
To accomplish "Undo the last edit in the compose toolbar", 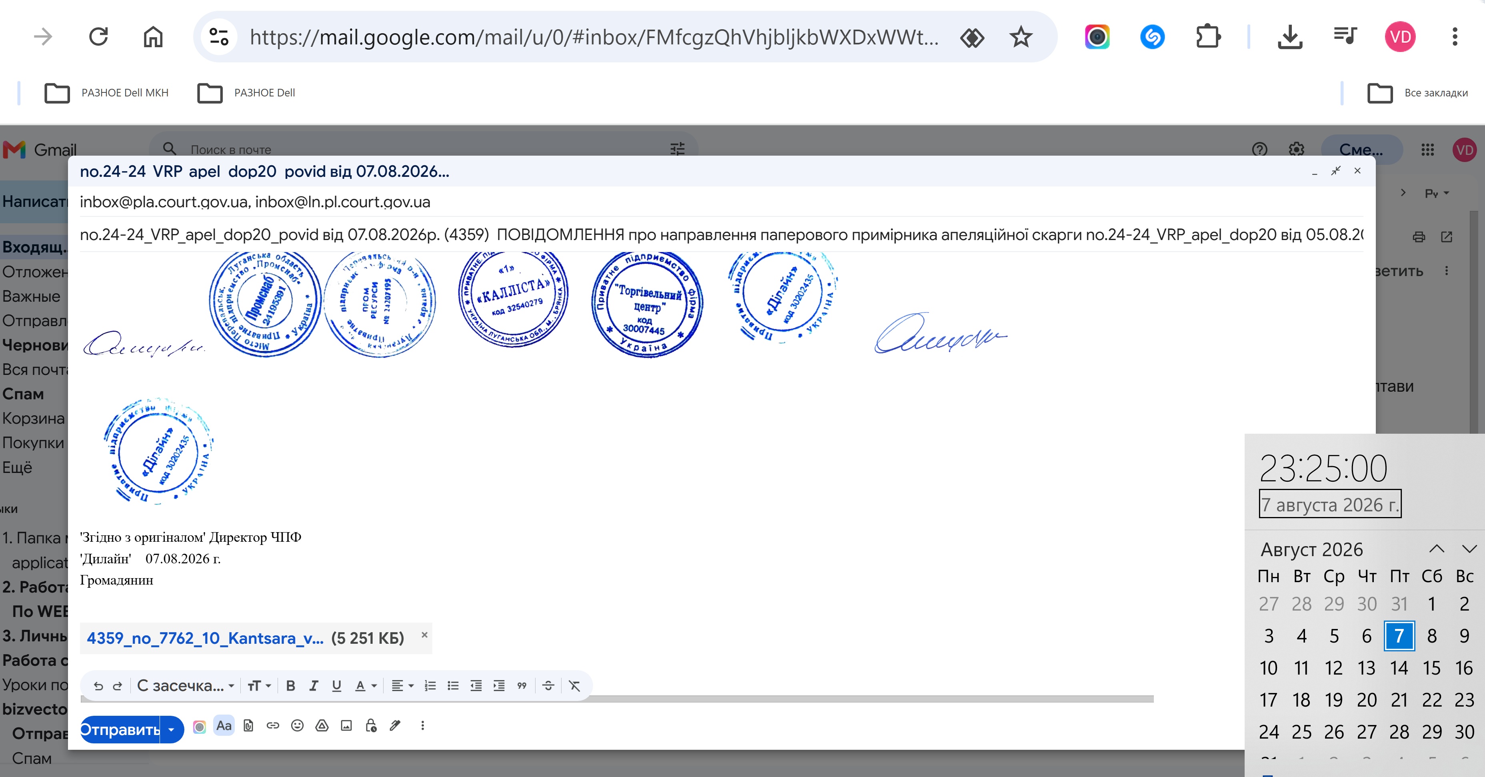I will click(98, 686).
